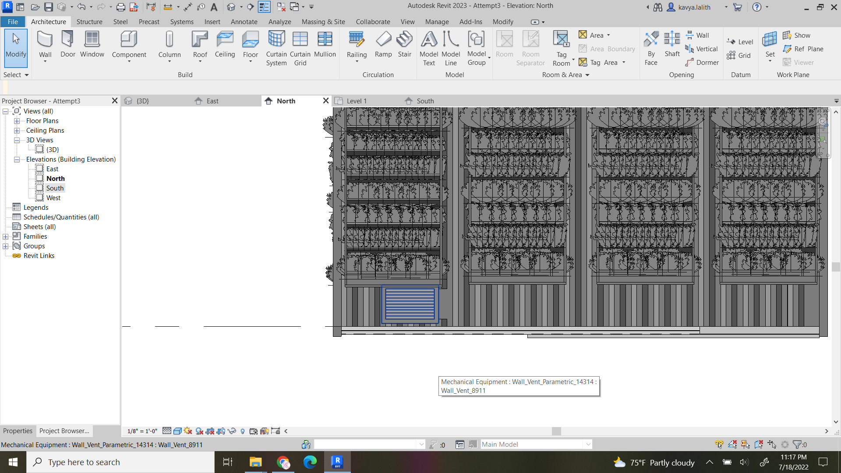Toggle the Sun Path on

(188, 431)
